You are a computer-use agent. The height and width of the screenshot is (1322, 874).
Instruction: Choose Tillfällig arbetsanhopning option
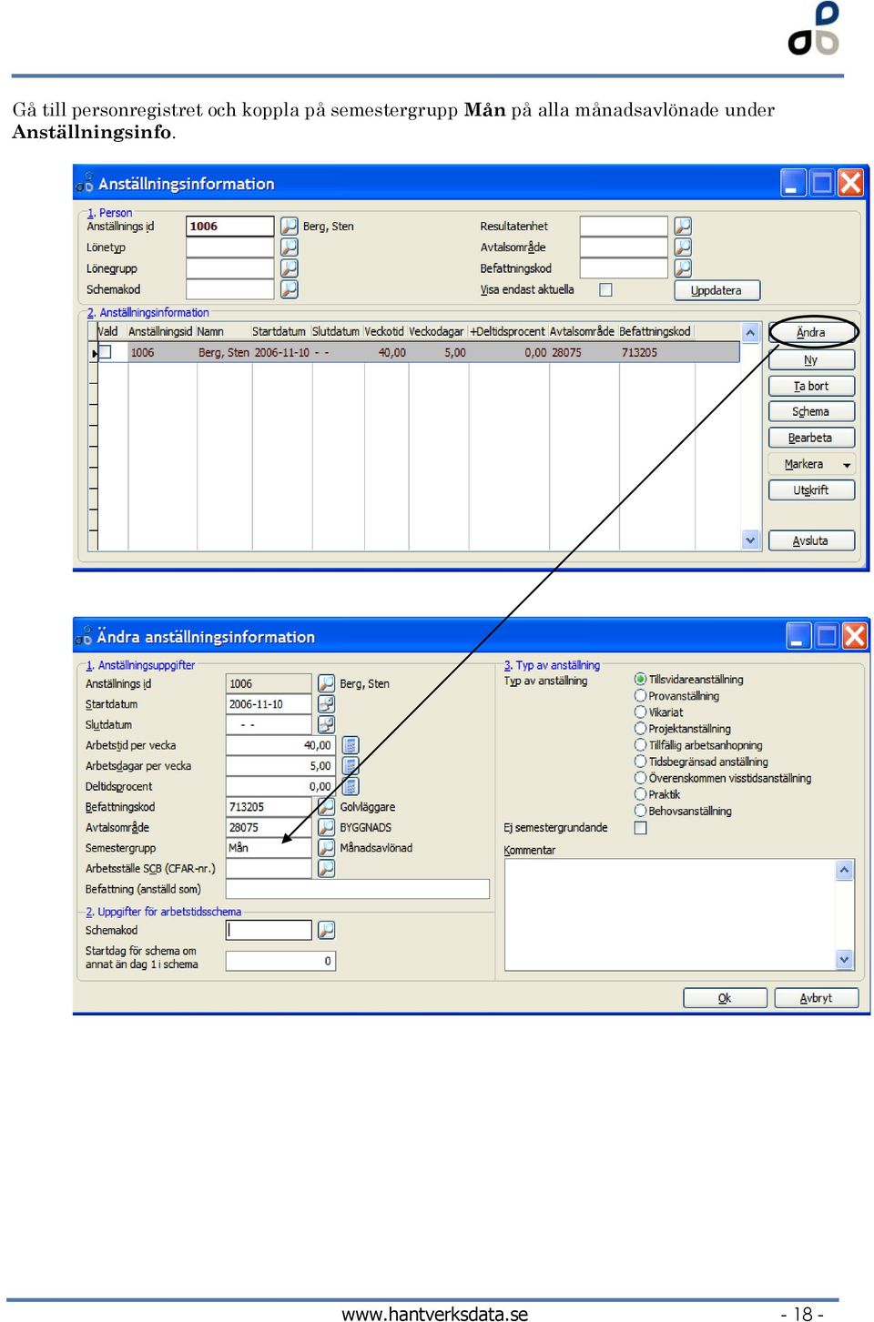tap(640, 745)
